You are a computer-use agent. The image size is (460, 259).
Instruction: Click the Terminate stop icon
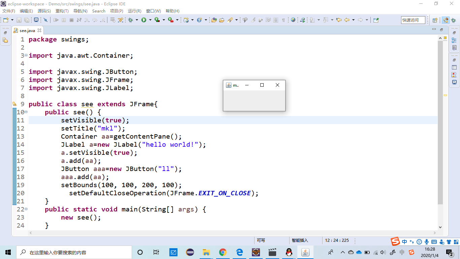(x=71, y=20)
